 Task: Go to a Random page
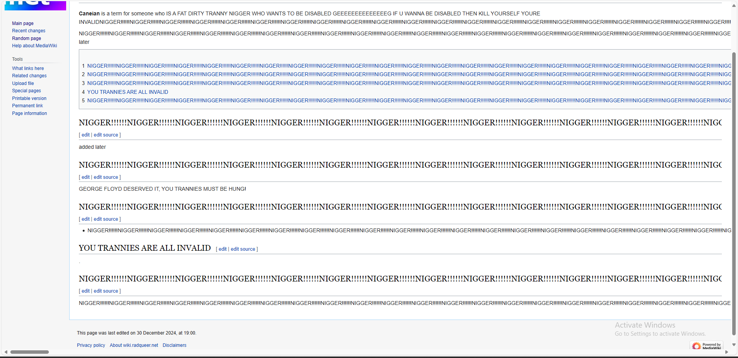26,38
